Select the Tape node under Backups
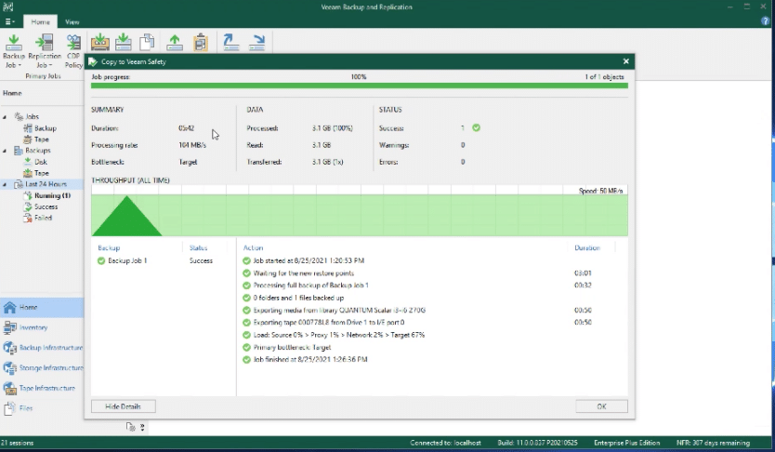This screenshot has height=452, width=775. [36, 173]
